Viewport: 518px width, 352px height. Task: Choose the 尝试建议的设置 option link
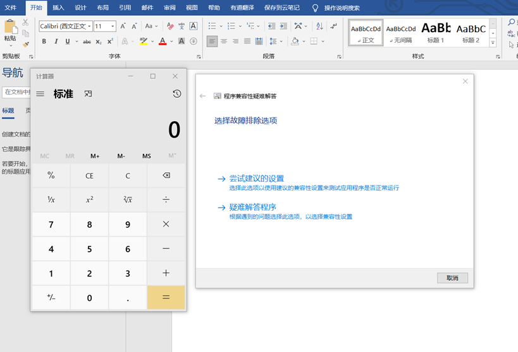[x=256, y=179]
